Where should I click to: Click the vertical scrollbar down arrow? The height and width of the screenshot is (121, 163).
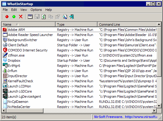tap(159, 106)
